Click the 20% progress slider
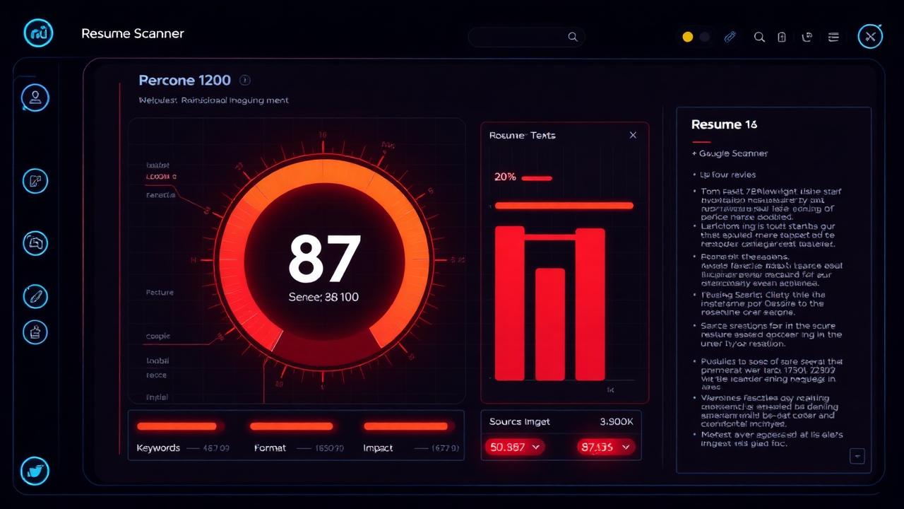Screen dimensions: 904x509 [x=537, y=178]
